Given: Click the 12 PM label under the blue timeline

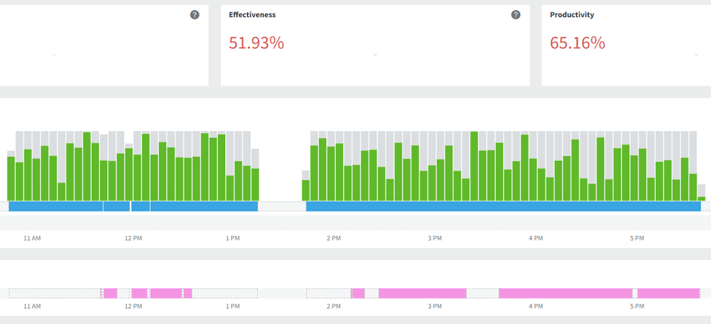Looking at the screenshot, I should point(133,238).
